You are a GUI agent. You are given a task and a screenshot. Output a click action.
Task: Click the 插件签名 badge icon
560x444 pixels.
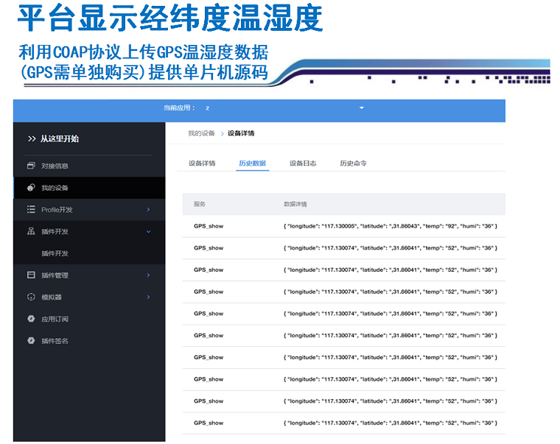(31, 340)
